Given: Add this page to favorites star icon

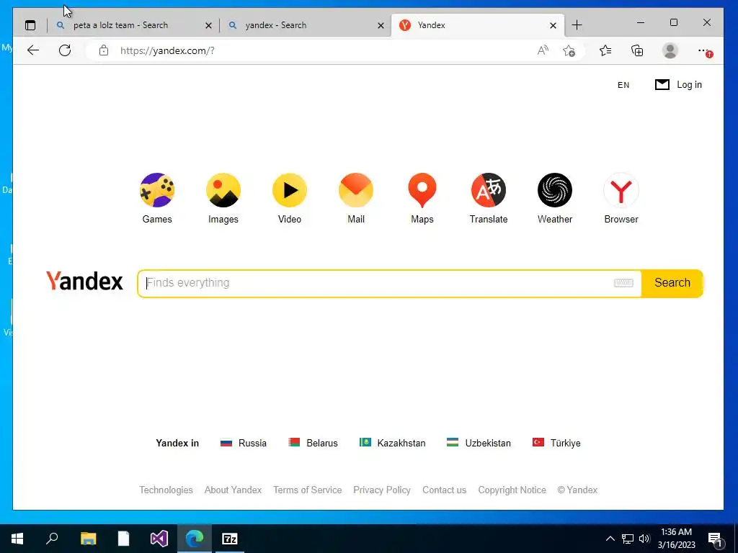Looking at the screenshot, I should coord(569,51).
